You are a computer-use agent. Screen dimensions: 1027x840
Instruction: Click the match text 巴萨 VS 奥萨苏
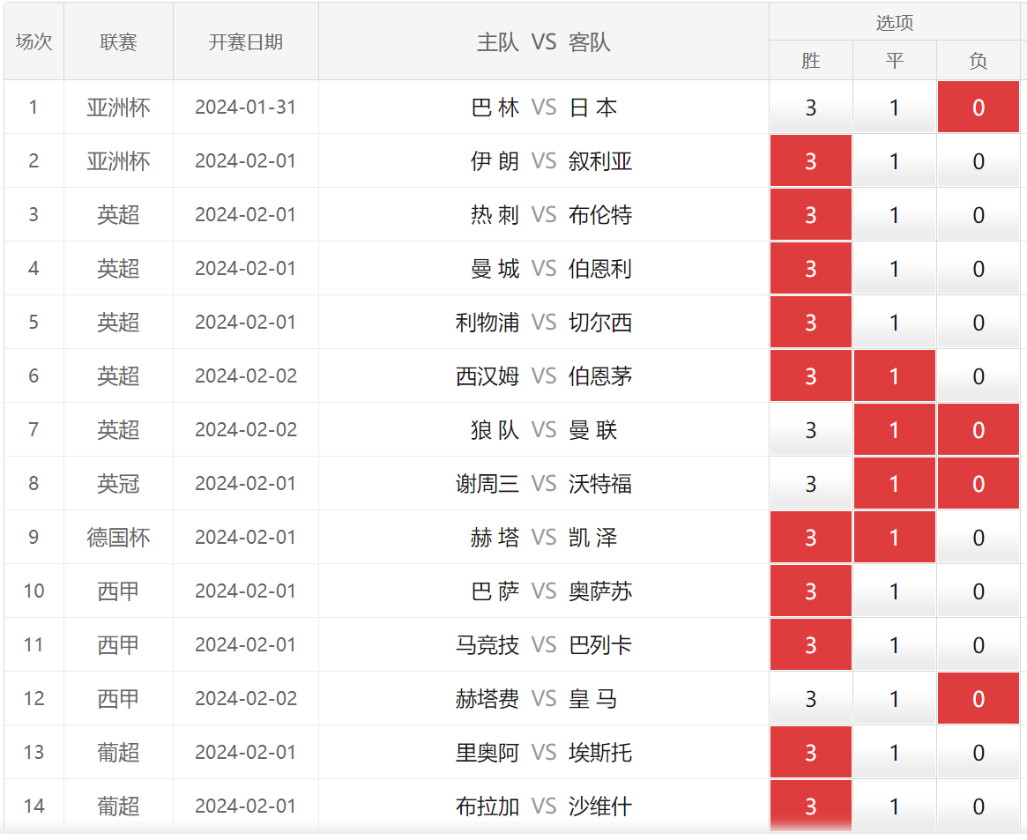tap(552, 591)
